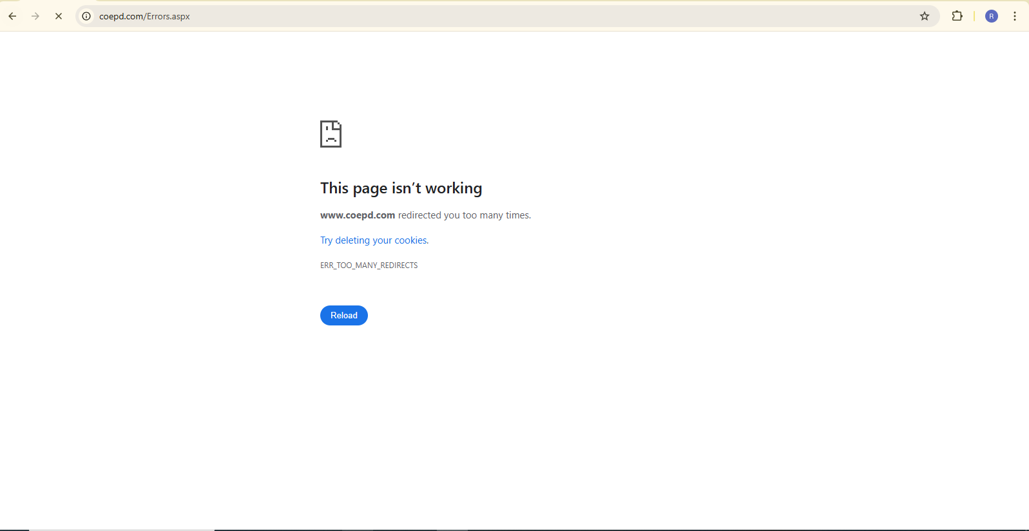Image resolution: width=1029 pixels, height=531 pixels.
Task: Stop loading the page with X button
Action: coord(59,16)
